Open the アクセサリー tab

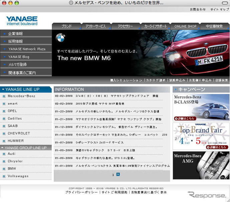[126, 26]
